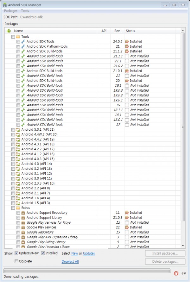190x282 pixels.
Task: Click the Tools folder icon
Action: click(x=18, y=37)
